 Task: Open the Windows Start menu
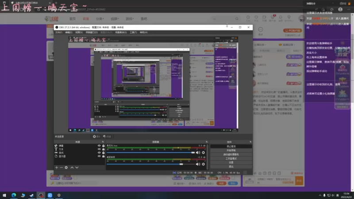(x=4, y=195)
